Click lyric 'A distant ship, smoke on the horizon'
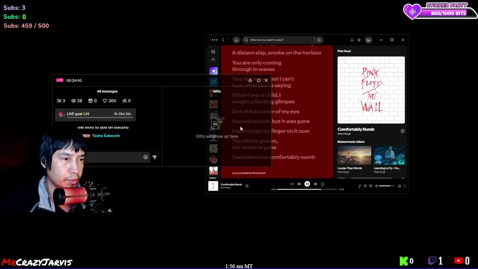Viewport: 478px width, 269px height. 276,53
